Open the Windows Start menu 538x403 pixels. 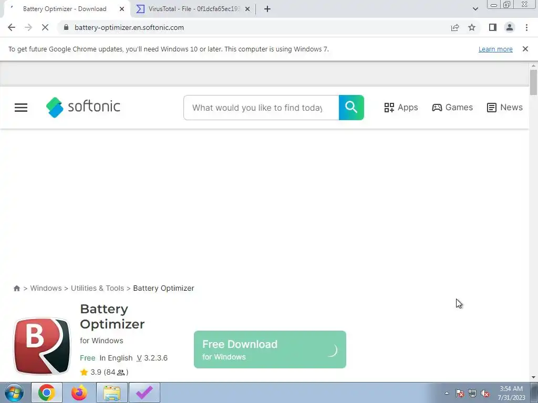[x=14, y=393]
